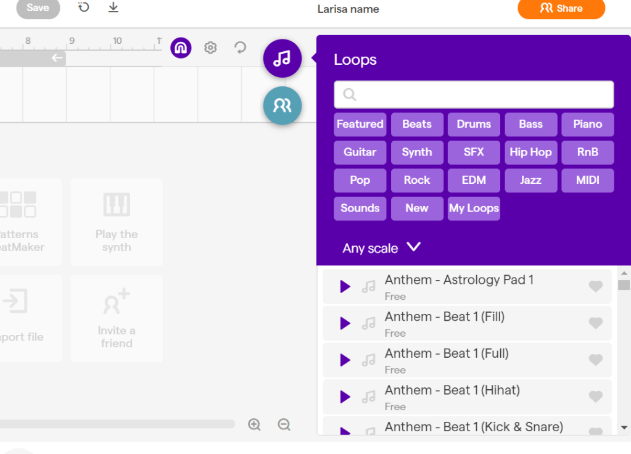This screenshot has height=454, width=631.
Task: Click the magnet snap icon
Action: click(181, 47)
